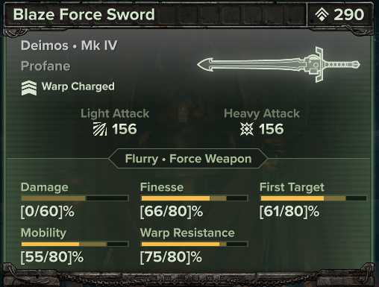Click the Warp Resistance stat bar
This screenshot has width=379, height=287.
194,244
